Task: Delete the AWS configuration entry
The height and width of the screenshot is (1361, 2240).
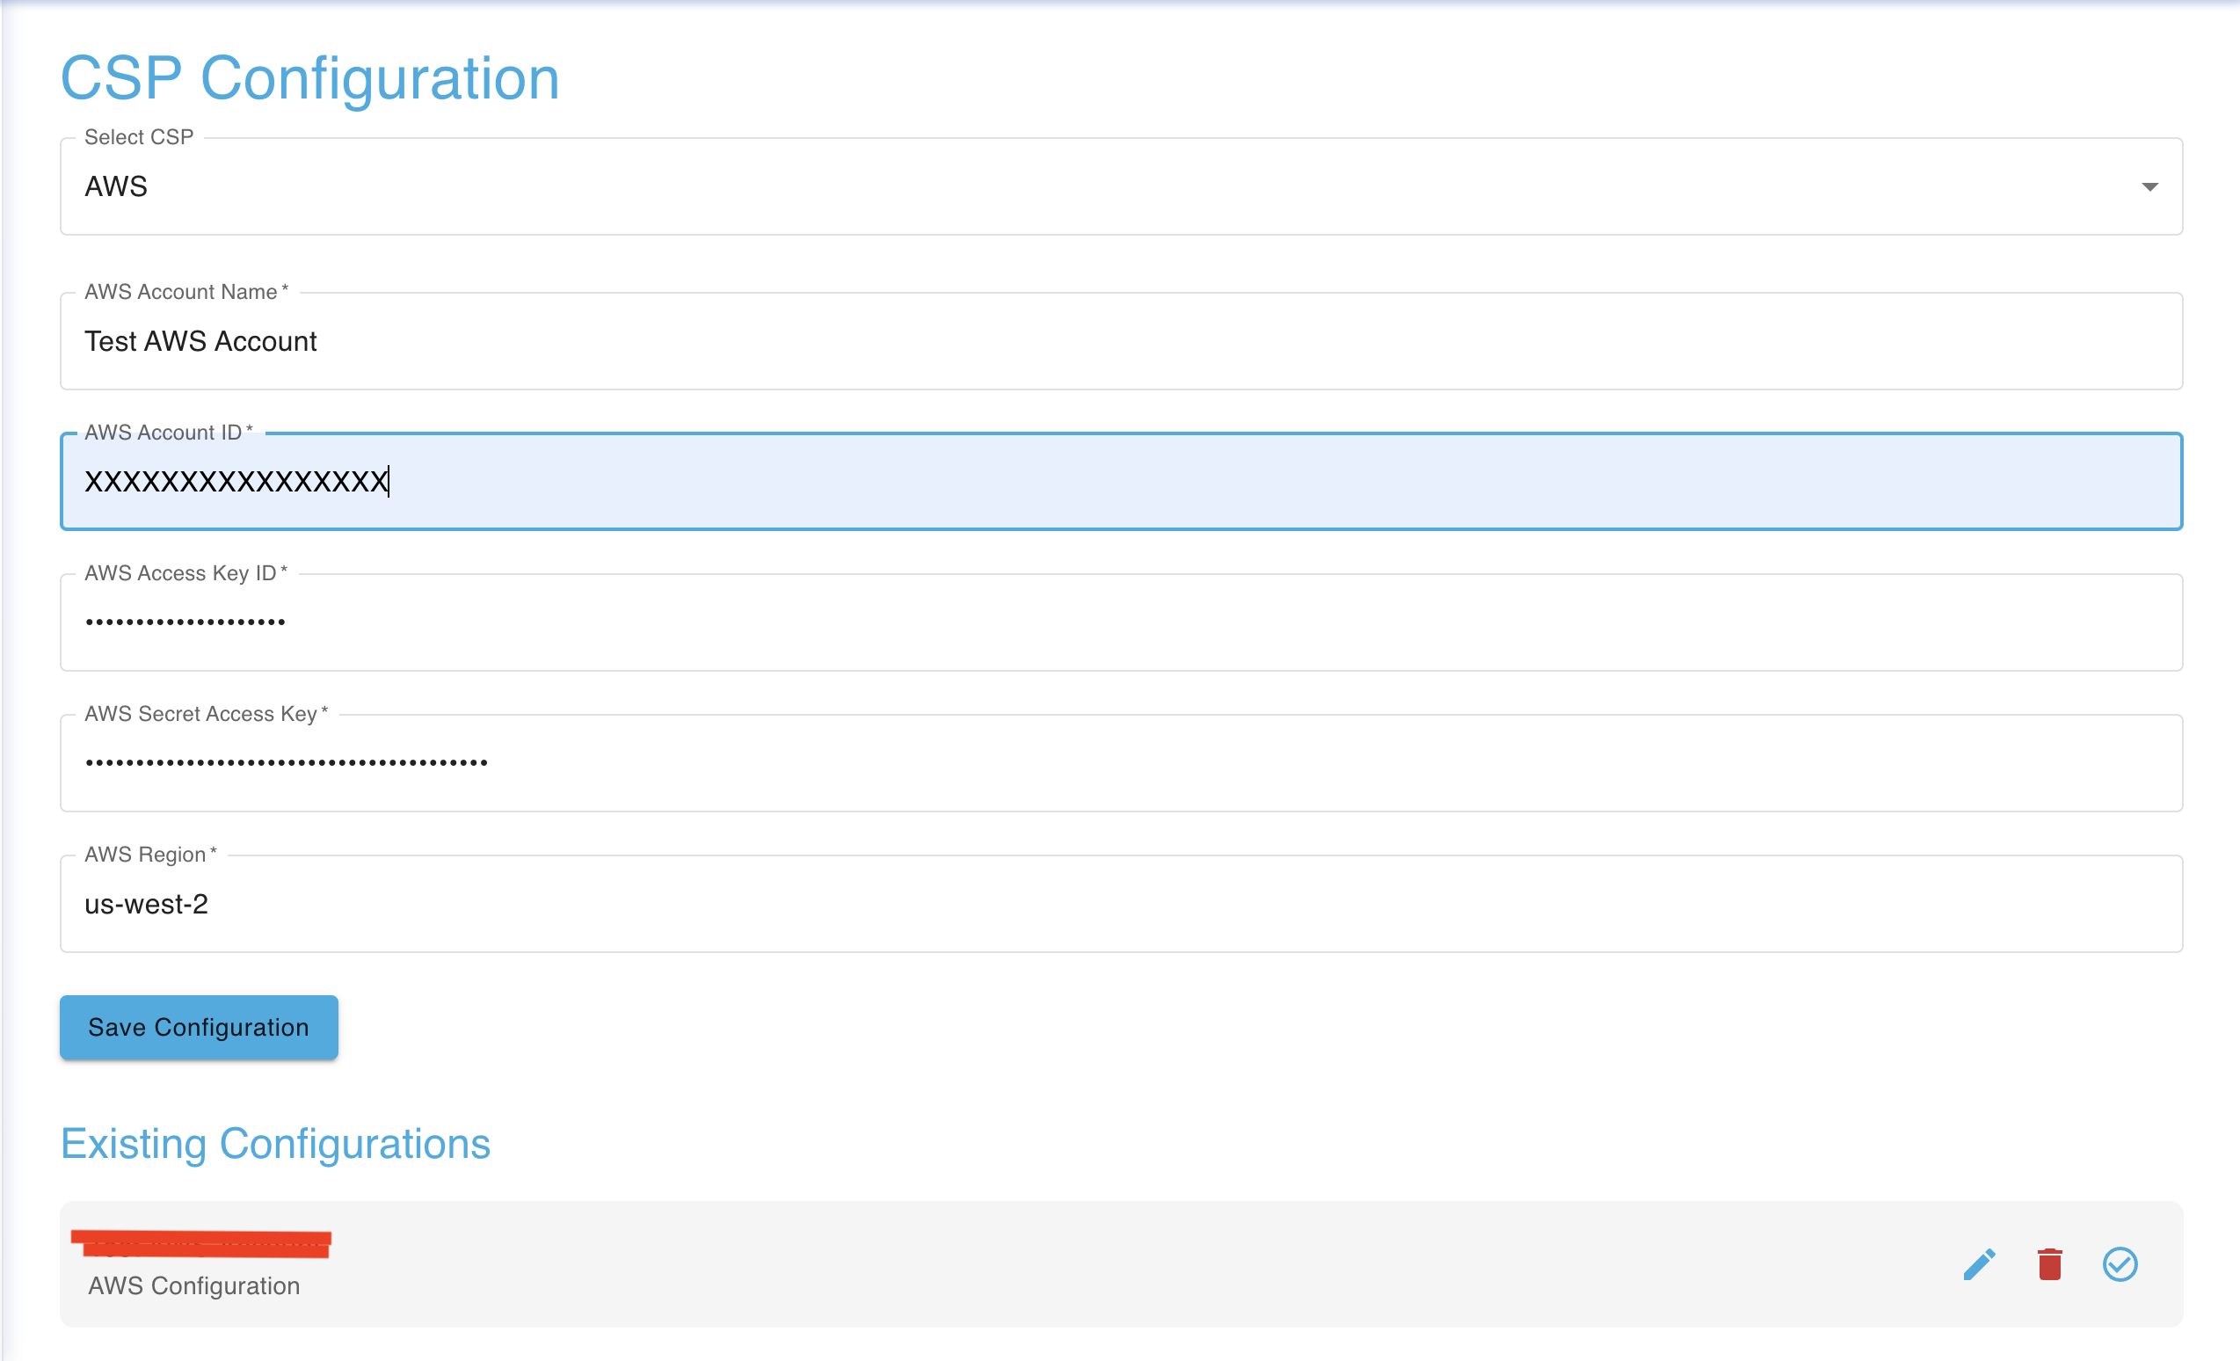Action: click(2049, 1263)
